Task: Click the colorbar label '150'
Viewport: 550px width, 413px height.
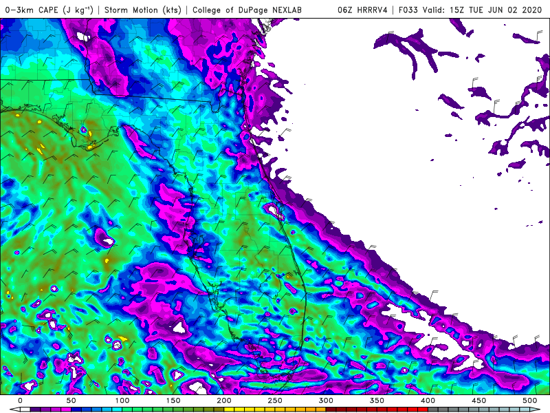Action: click(173, 401)
